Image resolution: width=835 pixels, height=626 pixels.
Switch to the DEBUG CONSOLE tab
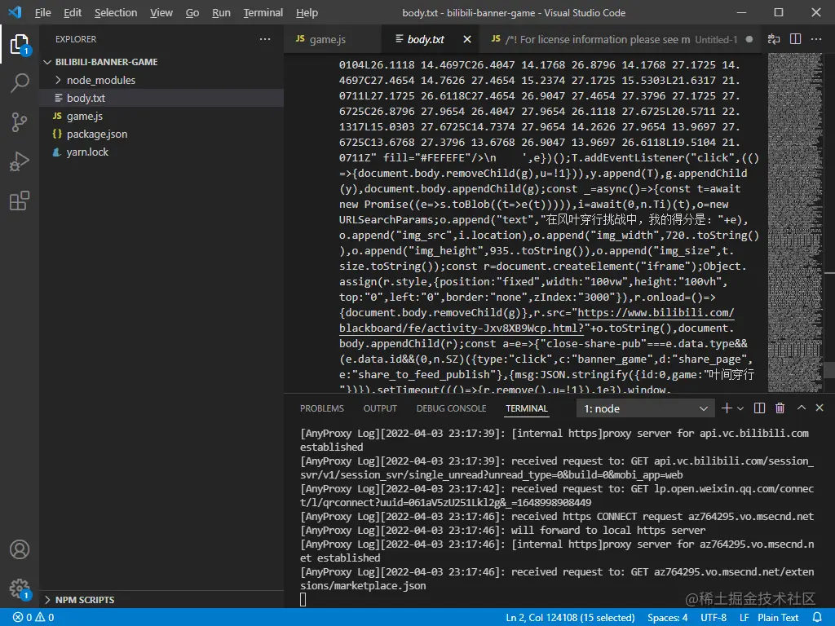click(x=451, y=408)
